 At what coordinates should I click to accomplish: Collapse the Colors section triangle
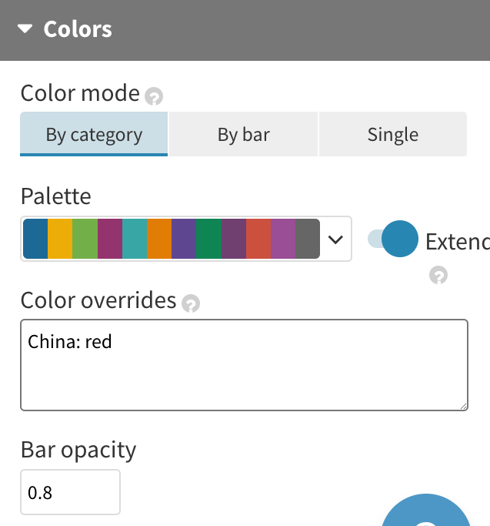pos(25,29)
